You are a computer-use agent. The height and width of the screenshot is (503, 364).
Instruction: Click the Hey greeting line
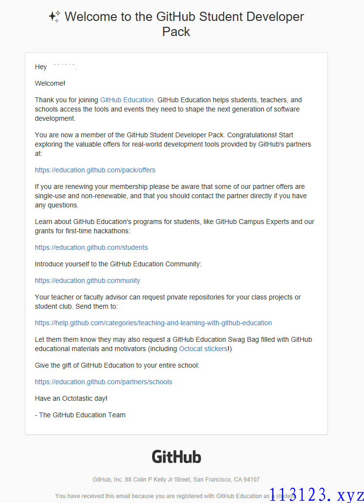click(x=56, y=67)
